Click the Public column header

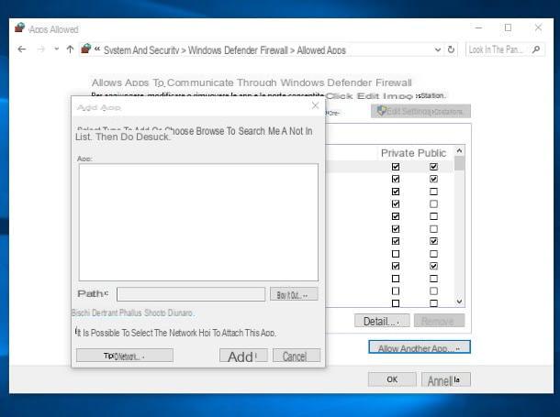tap(432, 153)
